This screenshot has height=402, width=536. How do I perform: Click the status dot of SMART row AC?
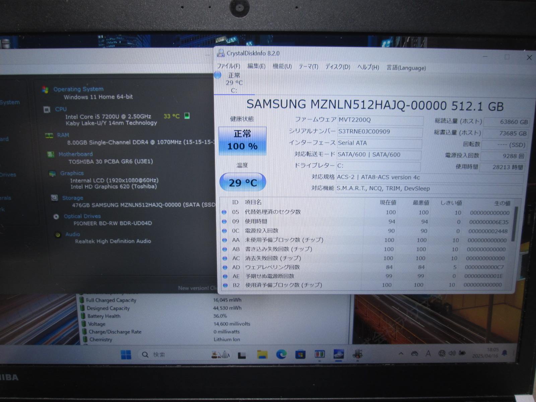(225, 258)
